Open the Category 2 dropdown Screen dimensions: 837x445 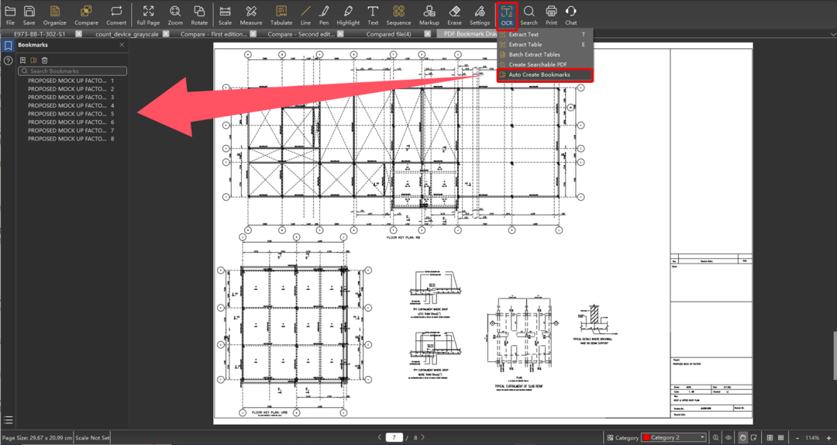(674, 437)
